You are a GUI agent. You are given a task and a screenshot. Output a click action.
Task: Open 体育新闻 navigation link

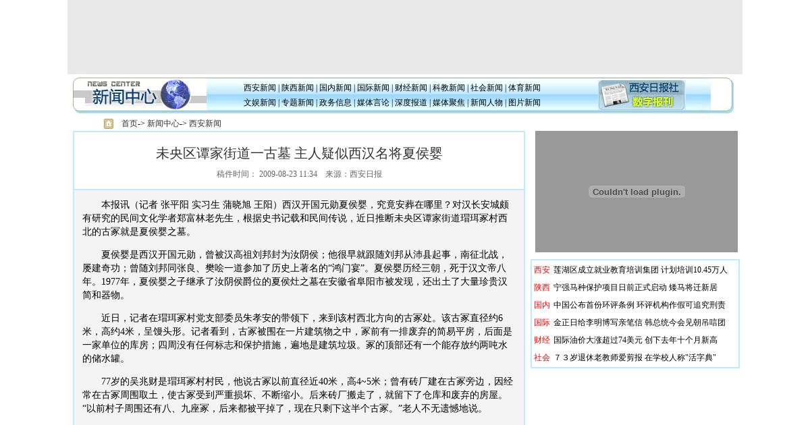tap(524, 88)
